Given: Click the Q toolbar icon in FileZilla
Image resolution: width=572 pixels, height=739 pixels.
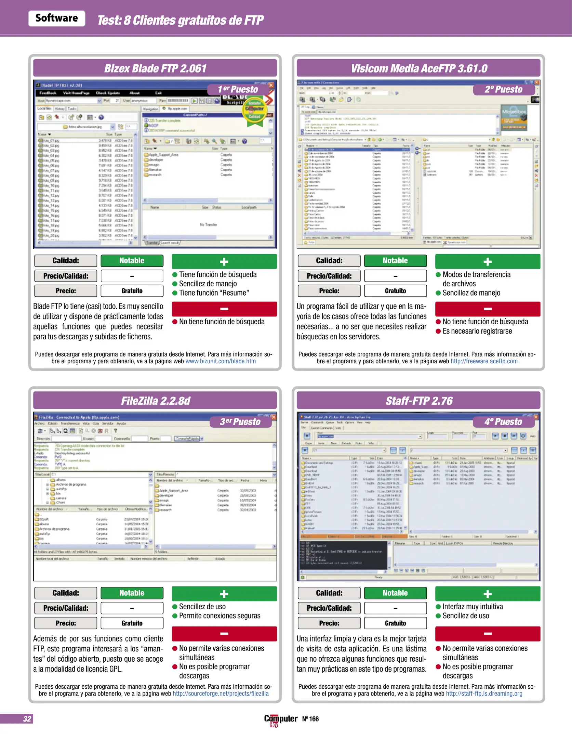Looking at the screenshot, I should click(x=65, y=431).
